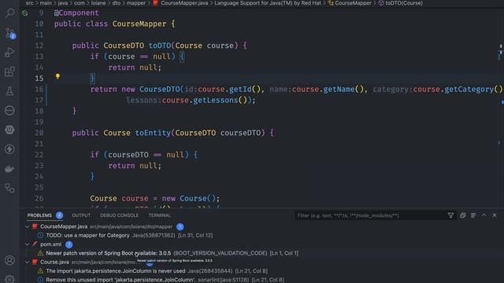This screenshot has width=504, height=283.
Task: Open the Accounts menu icon
Action: tap(9, 260)
